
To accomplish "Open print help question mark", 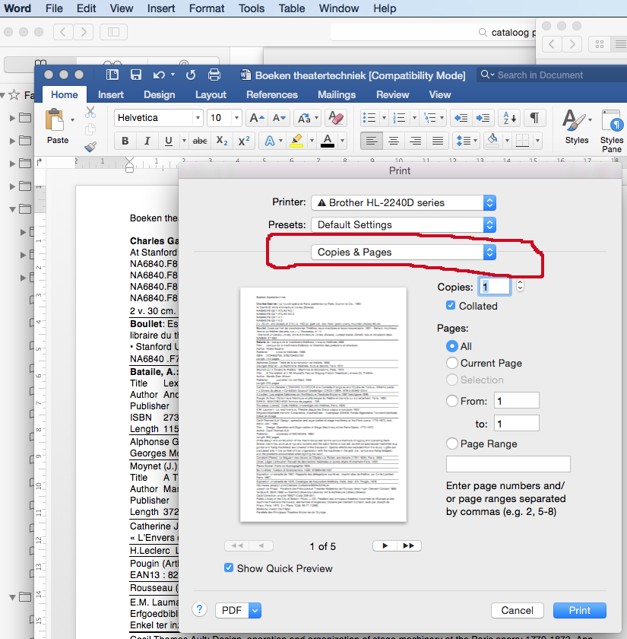I will (199, 609).
